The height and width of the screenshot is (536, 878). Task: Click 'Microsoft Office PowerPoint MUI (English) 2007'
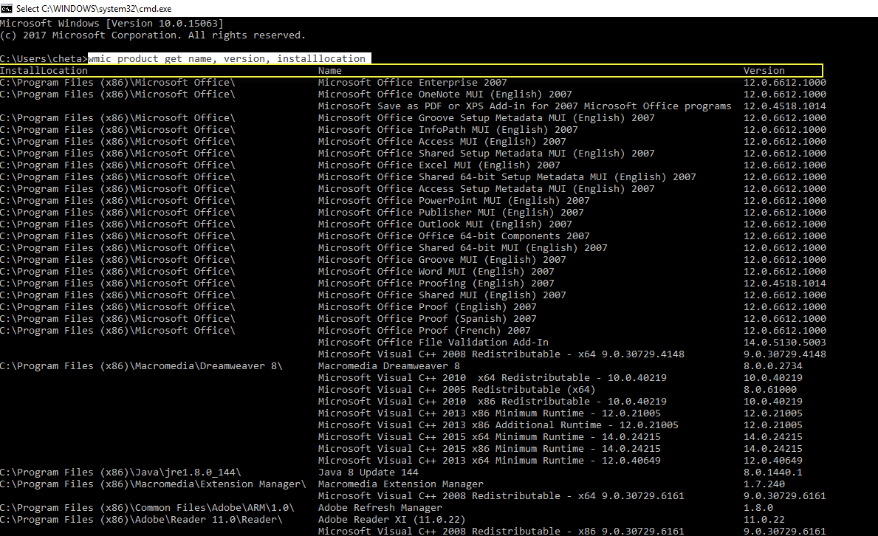pos(453,200)
